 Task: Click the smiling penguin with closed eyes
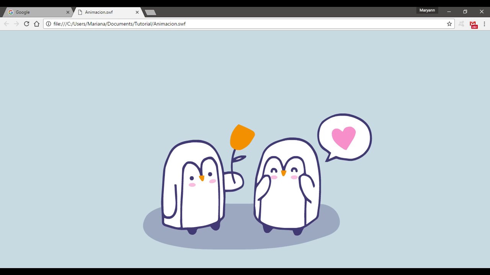287,186
